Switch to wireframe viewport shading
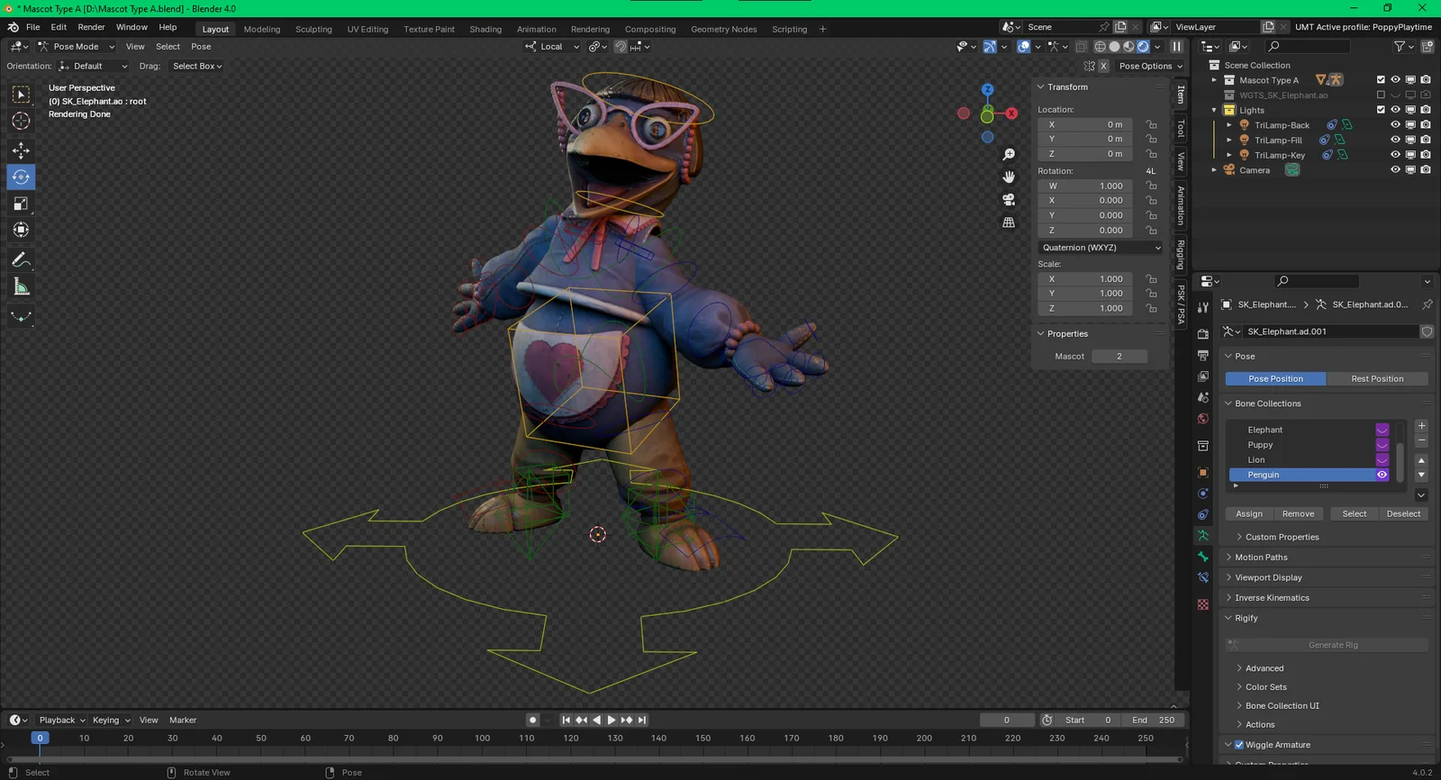Image resolution: width=1441 pixels, height=780 pixels. (x=1100, y=47)
